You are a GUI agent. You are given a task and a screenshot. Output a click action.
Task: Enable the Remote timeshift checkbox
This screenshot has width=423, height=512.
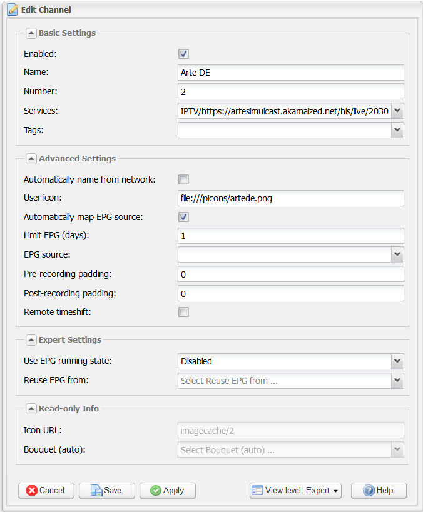pyautogui.click(x=183, y=312)
